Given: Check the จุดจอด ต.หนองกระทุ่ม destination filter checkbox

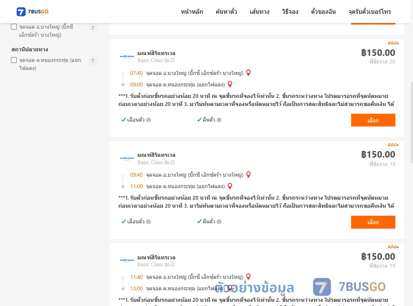Looking at the screenshot, I should 14,60.
